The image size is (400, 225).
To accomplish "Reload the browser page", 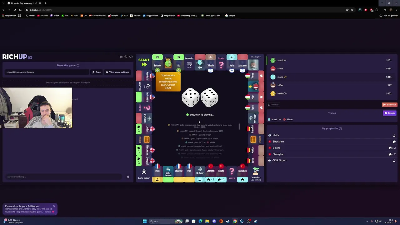I will [14, 10].
